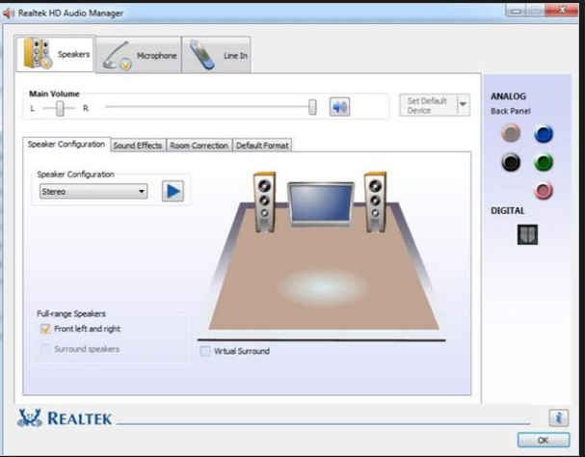Switch to the Line In device tab

216,55
